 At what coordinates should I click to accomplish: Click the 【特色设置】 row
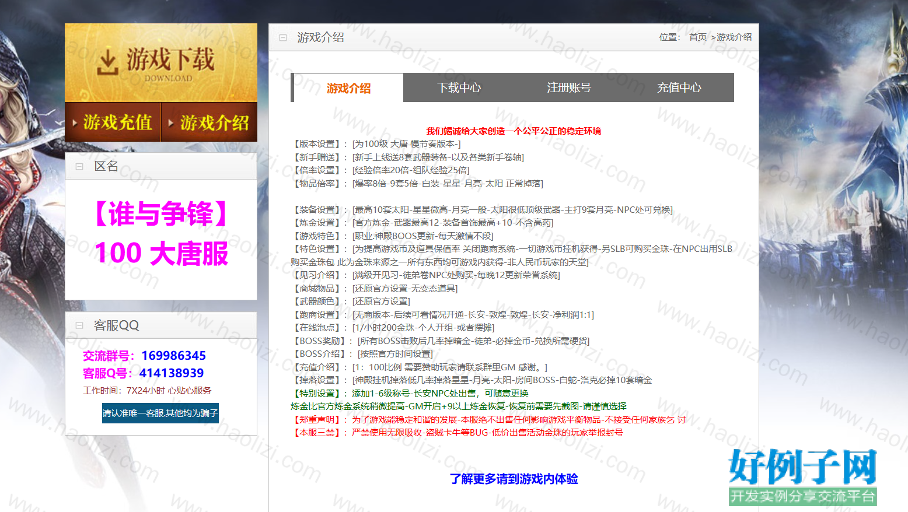pyautogui.click(x=512, y=255)
